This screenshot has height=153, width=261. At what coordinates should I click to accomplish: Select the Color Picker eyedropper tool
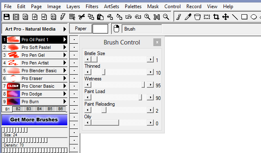[x=188, y=17]
